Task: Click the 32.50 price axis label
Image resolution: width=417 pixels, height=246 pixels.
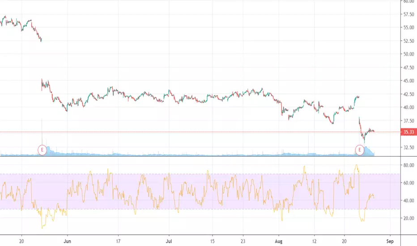Action: click(x=408, y=147)
